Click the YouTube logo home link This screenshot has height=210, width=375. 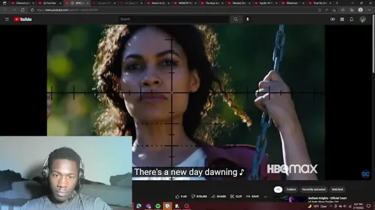(x=23, y=19)
